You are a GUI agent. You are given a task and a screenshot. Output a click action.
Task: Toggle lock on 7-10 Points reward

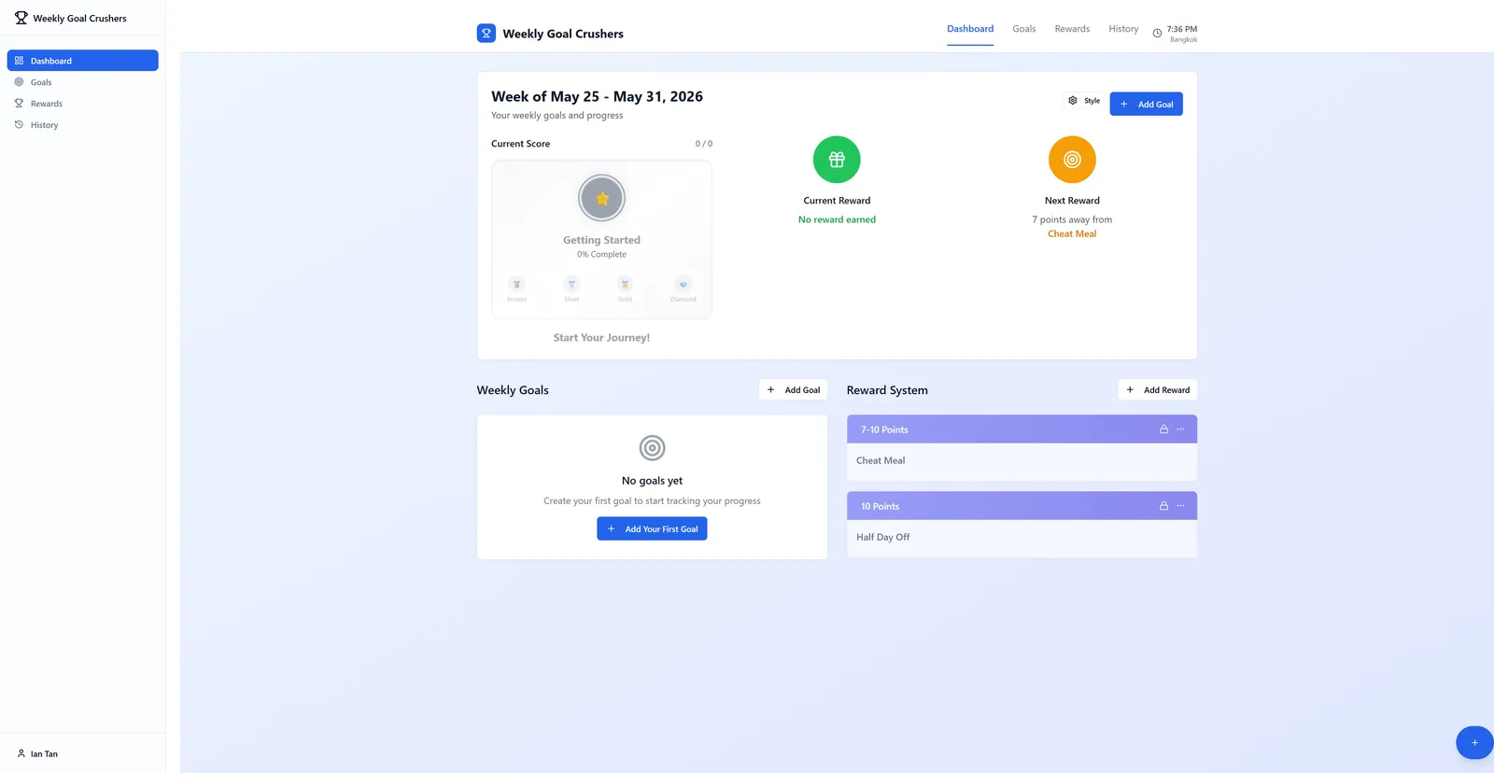click(x=1163, y=429)
